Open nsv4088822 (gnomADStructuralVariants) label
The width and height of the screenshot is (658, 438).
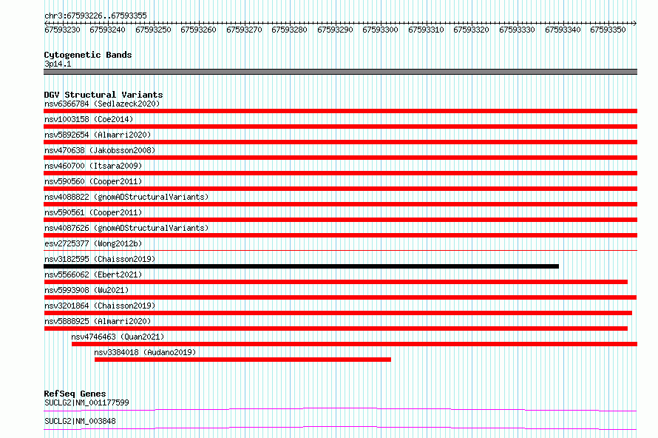[x=126, y=197]
